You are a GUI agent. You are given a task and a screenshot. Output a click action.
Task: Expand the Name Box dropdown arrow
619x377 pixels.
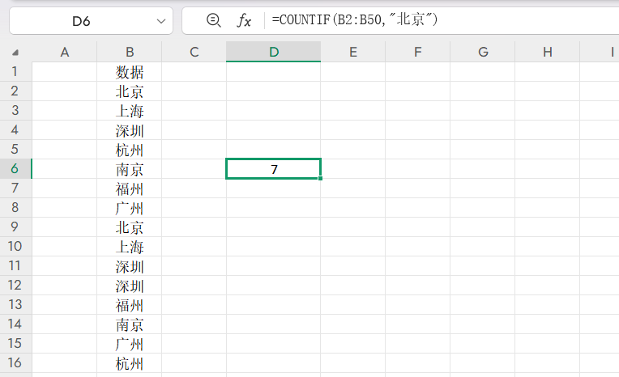click(161, 21)
